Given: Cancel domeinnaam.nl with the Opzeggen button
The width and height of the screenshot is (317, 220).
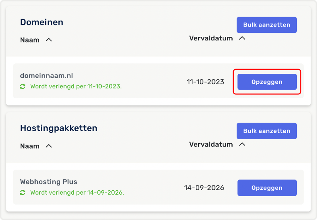Looking at the screenshot, I should (x=267, y=82).
